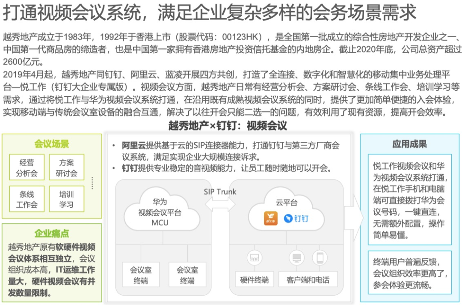This screenshot has width=462, height=305.
Task: Click the vertical dotted ellipsis beside meeting scenarios
Action: tap(92, 182)
